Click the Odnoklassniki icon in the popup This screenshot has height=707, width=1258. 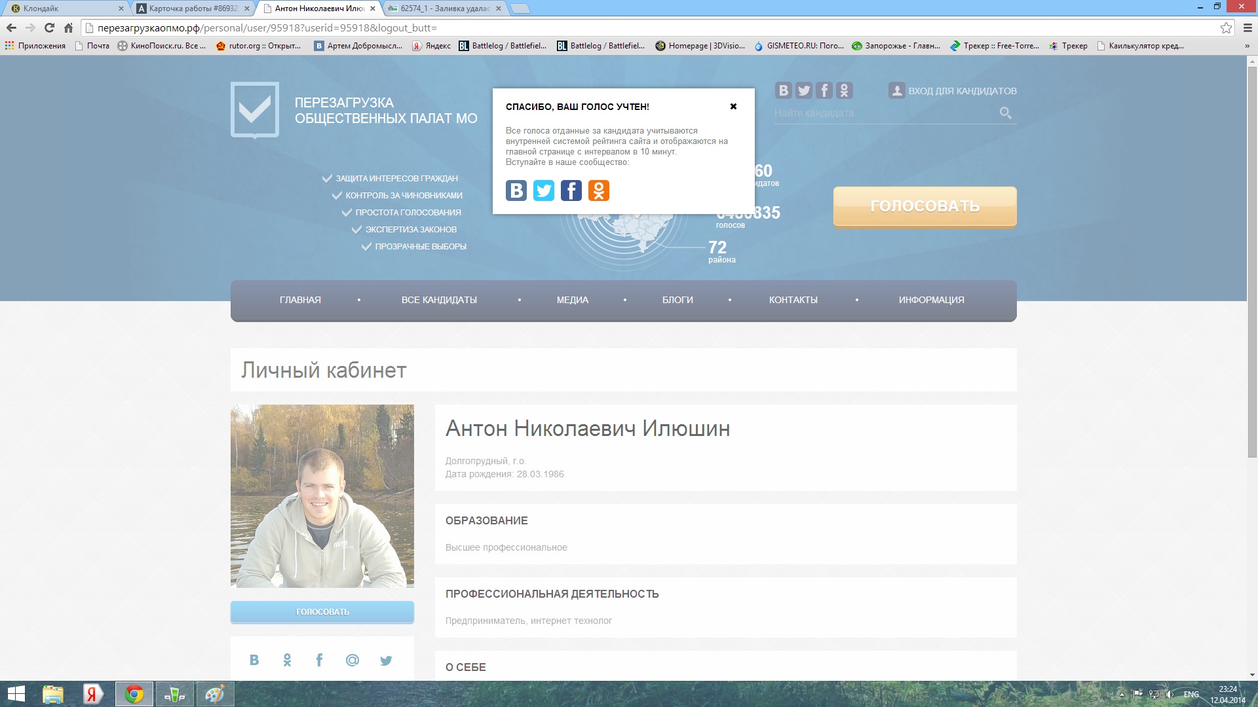click(x=598, y=190)
